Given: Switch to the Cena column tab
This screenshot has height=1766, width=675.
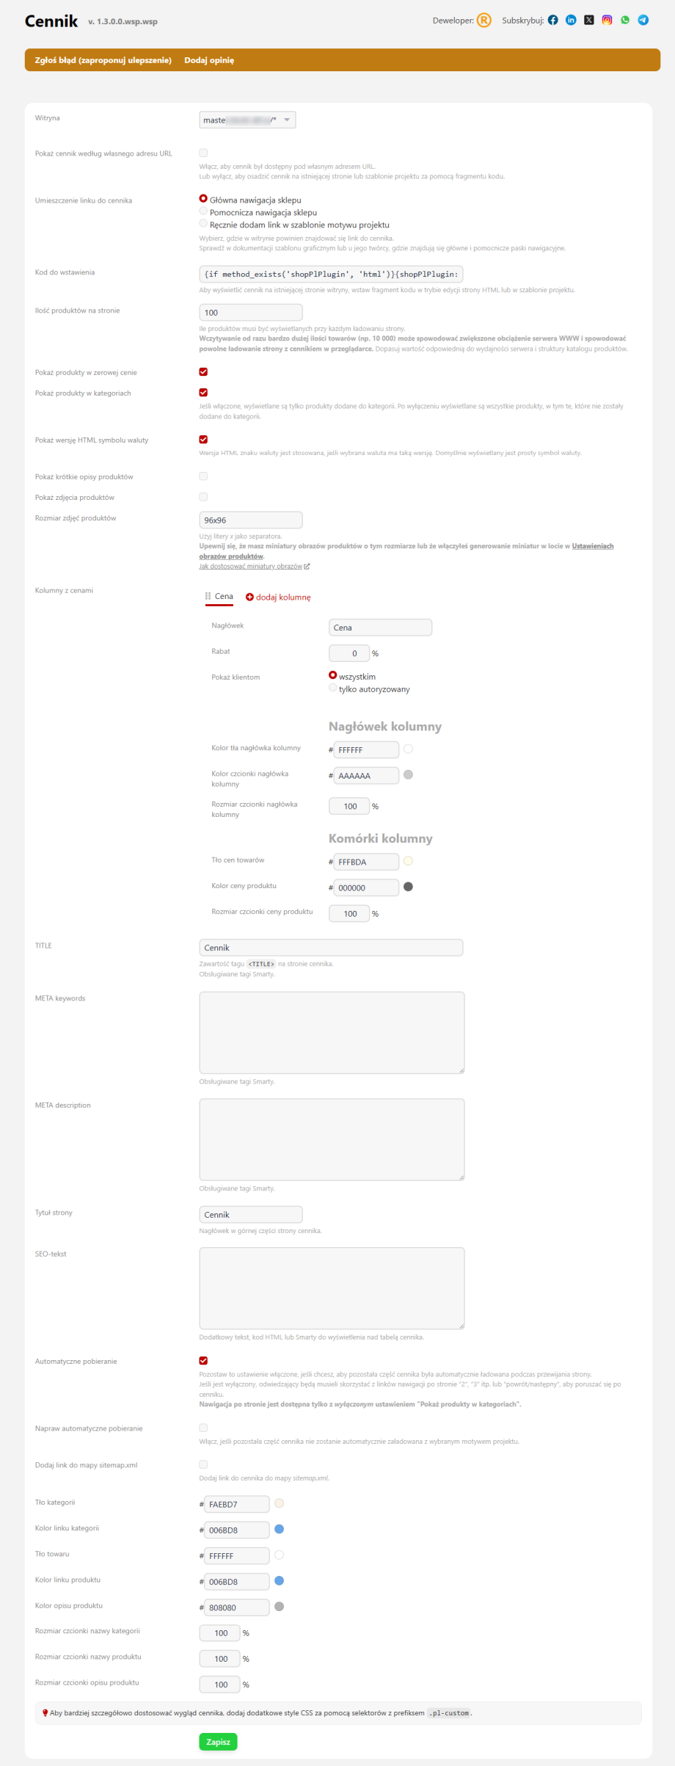Looking at the screenshot, I should [x=224, y=597].
